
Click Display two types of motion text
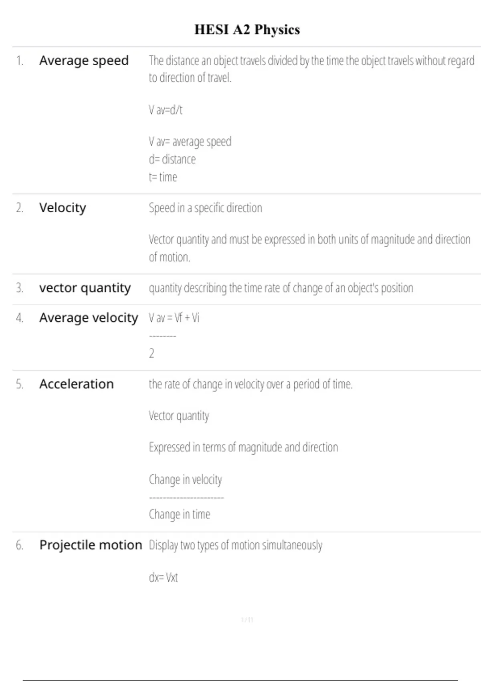click(x=235, y=545)
